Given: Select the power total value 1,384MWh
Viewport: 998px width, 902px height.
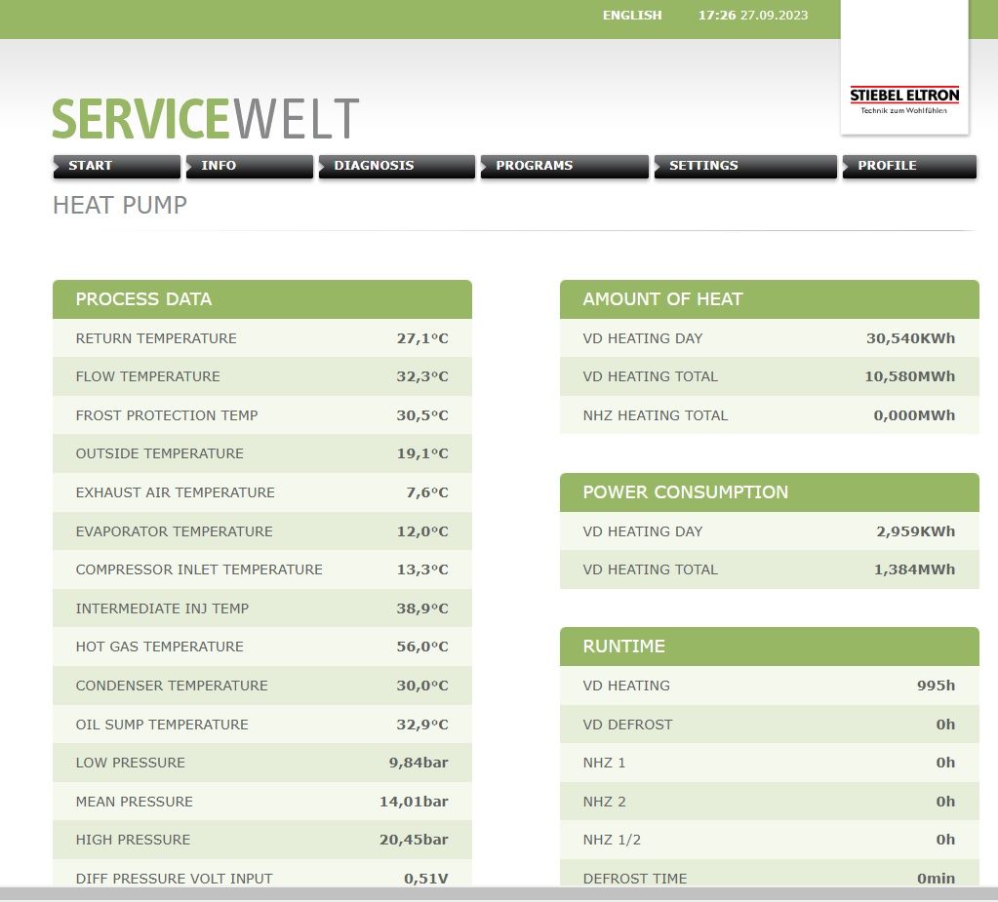Looking at the screenshot, I should [915, 569].
